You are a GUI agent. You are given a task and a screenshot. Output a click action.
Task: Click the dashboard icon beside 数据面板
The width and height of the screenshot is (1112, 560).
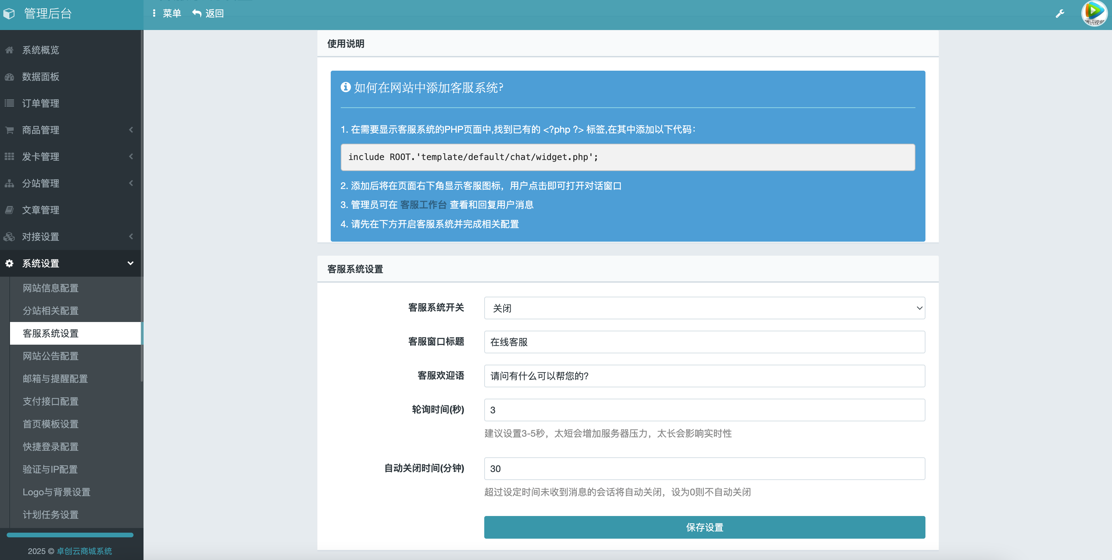click(x=9, y=77)
